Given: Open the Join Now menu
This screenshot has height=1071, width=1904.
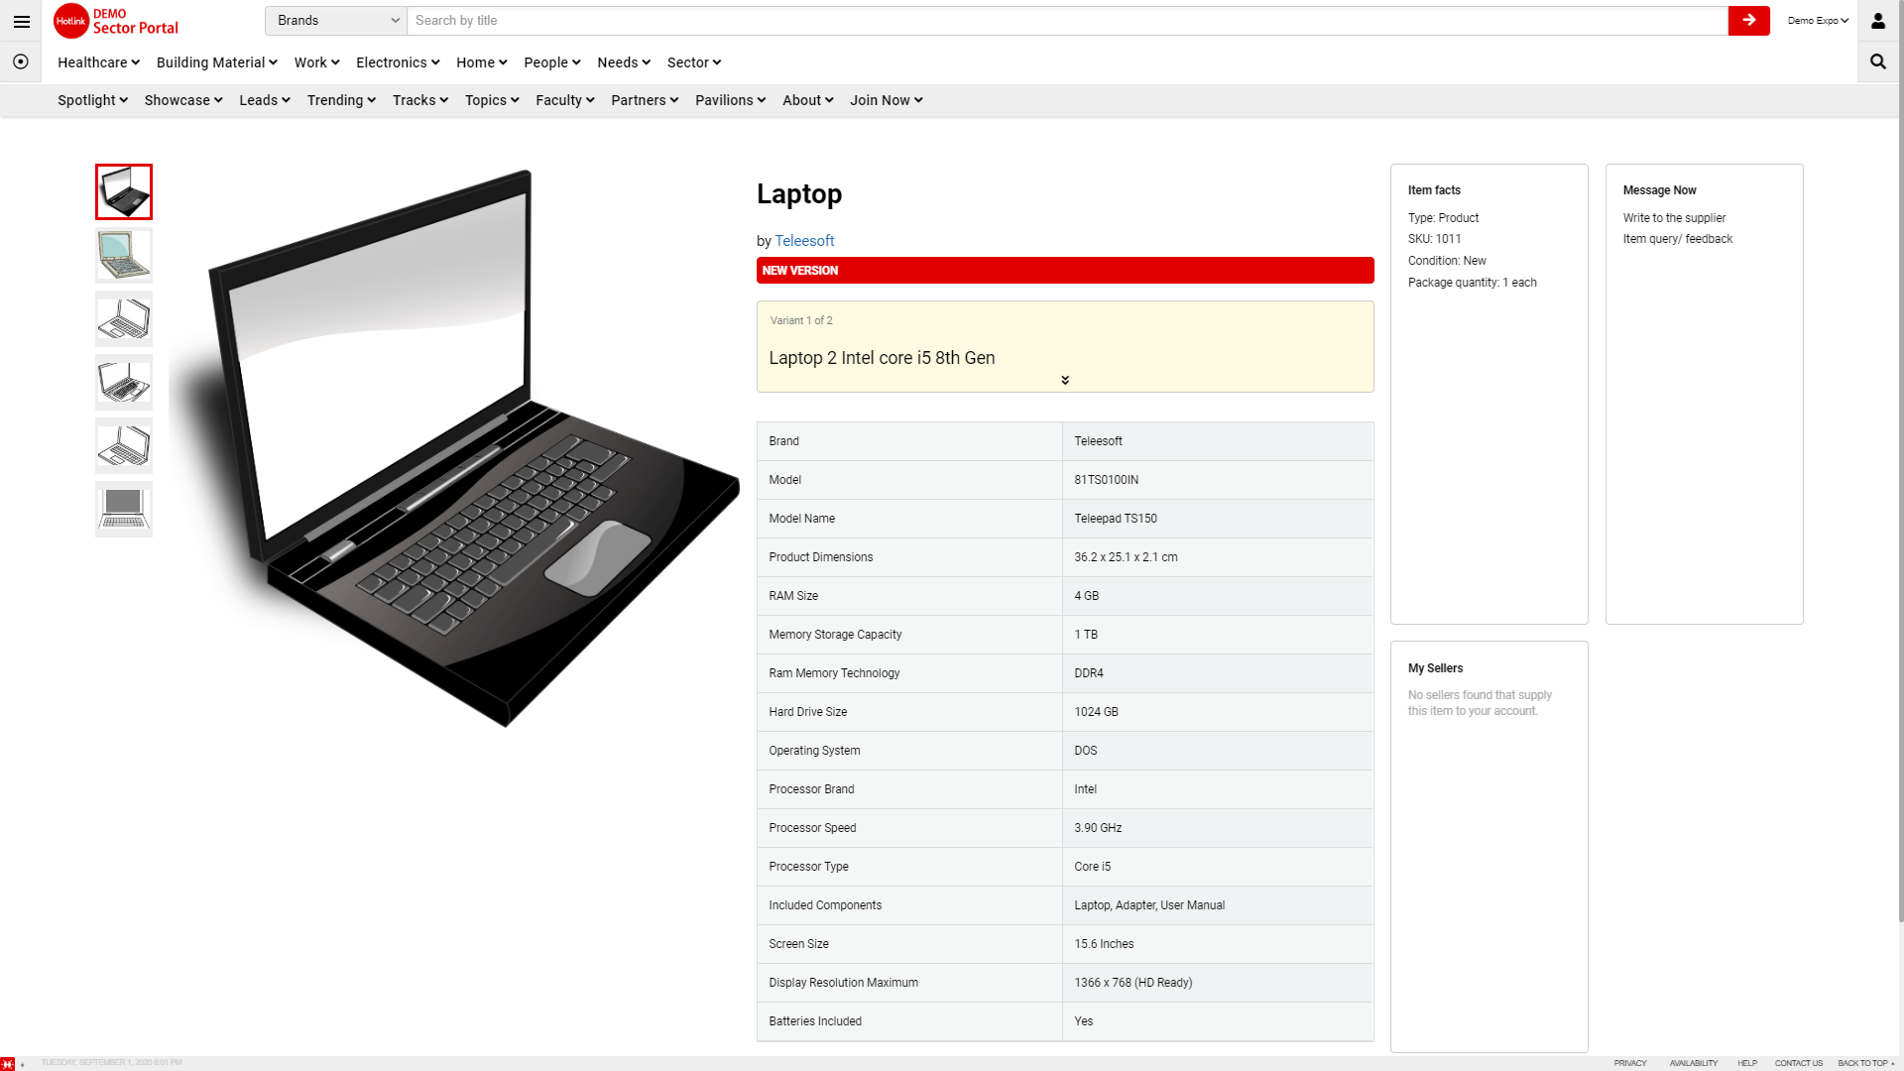Looking at the screenshot, I should 887,100.
